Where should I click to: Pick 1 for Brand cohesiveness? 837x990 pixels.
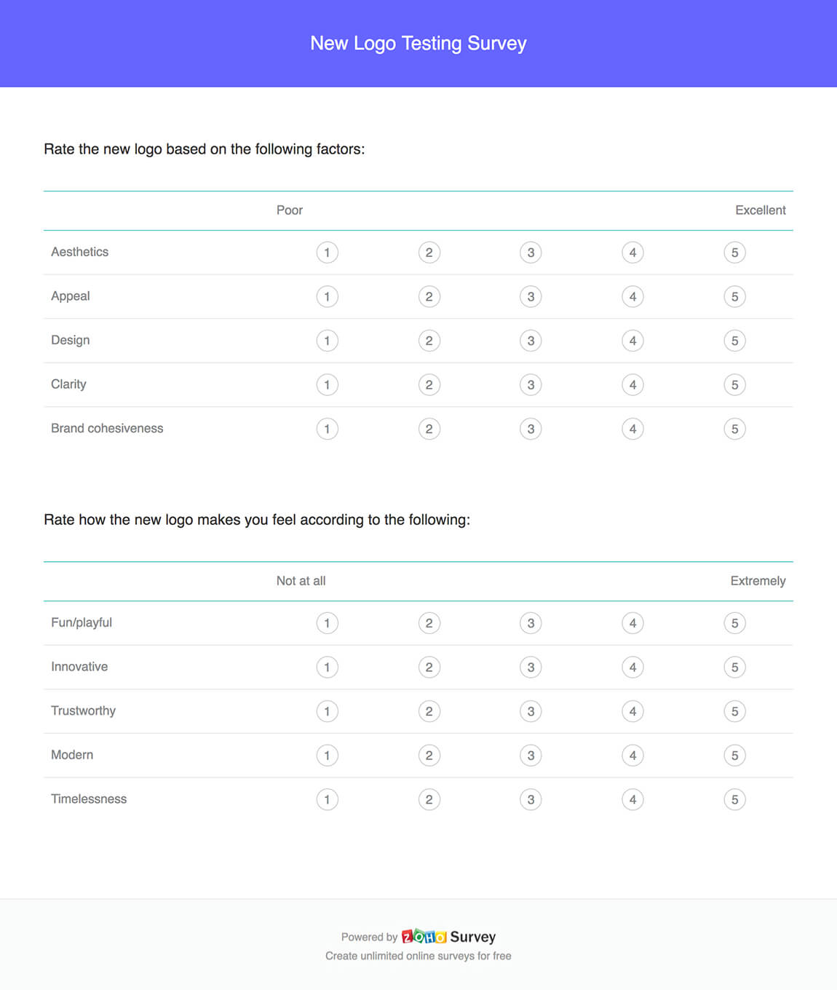(327, 429)
